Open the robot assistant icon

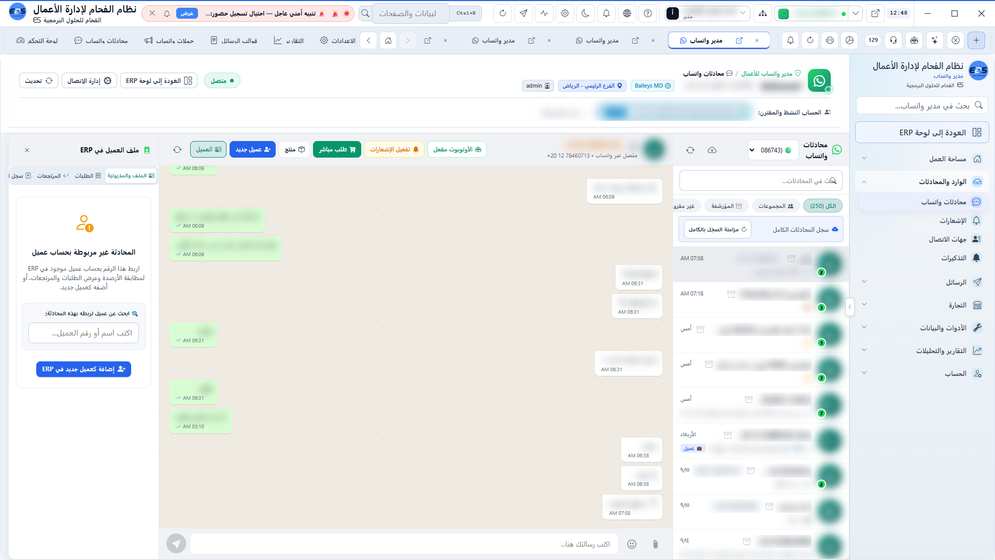[x=914, y=40]
